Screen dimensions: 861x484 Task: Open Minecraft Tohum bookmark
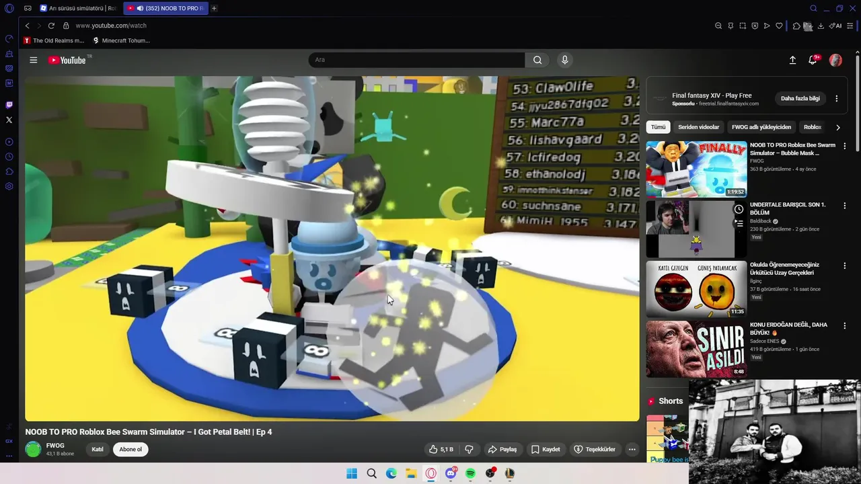(122, 40)
